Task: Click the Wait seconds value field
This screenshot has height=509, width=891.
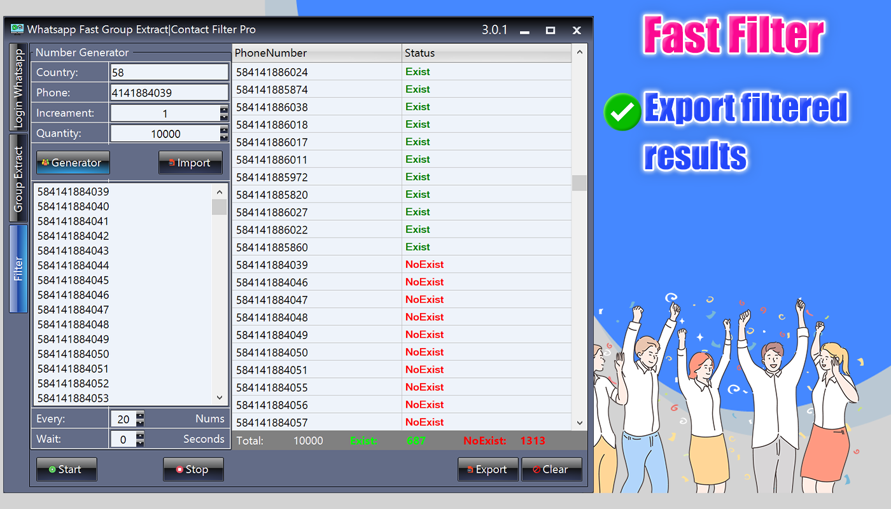Action: [x=123, y=439]
